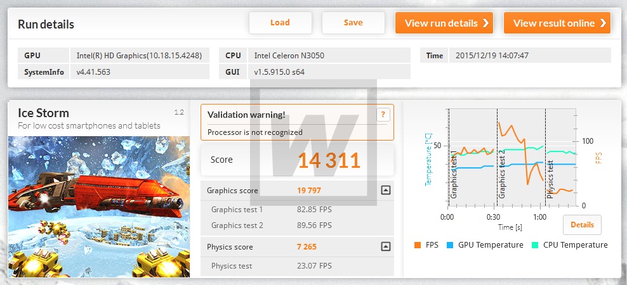Click the Load button

pyautogui.click(x=280, y=23)
